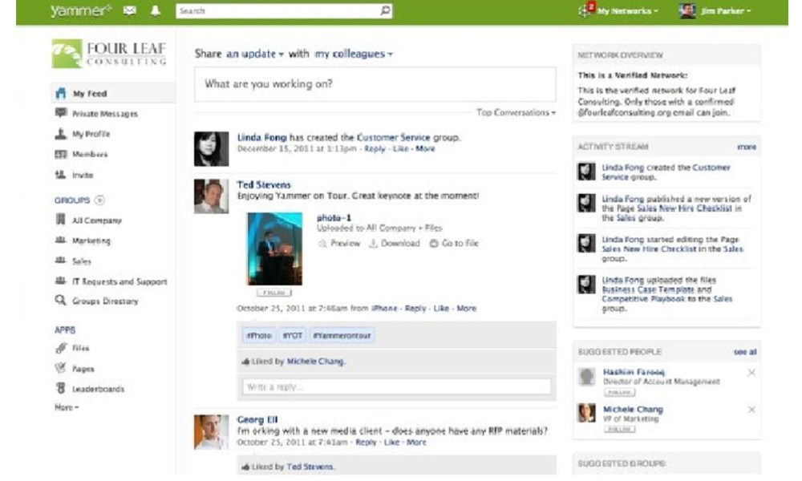The image size is (802, 481).
Task: Click Ted Stevens' avatar in the feed
Action: 211,196
